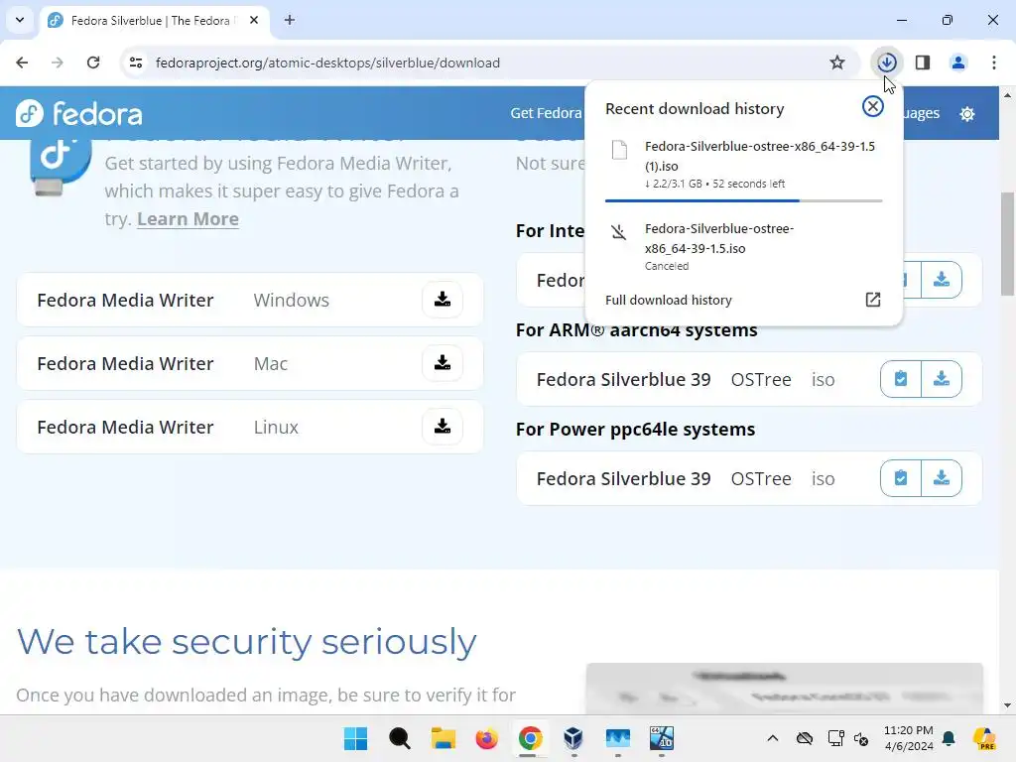
Task: Expand the tab search dropdown arrow
Action: 20,20
